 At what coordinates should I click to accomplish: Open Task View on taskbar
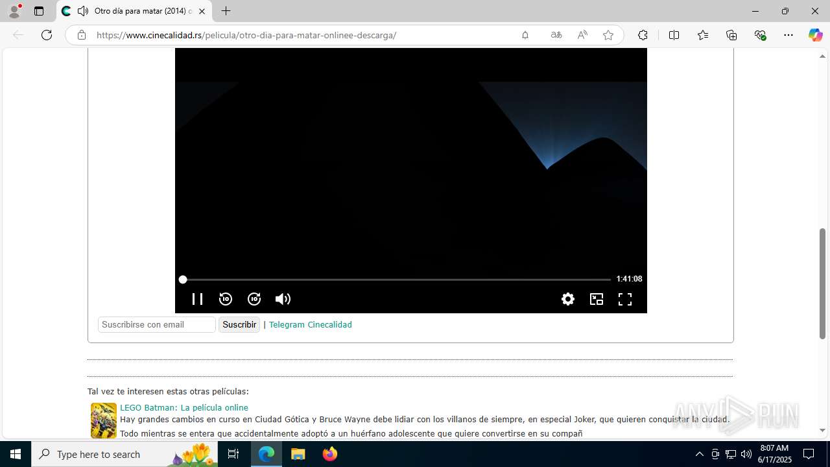[233, 454]
